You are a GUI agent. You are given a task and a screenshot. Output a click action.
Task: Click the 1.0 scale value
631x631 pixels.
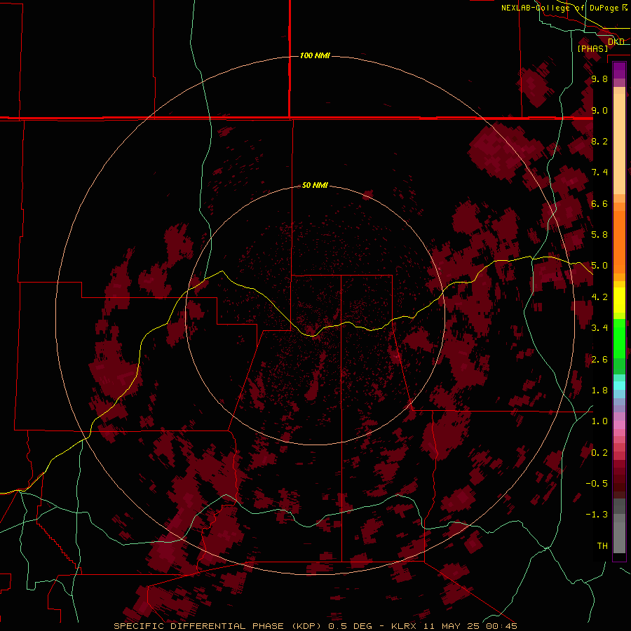tap(599, 421)
